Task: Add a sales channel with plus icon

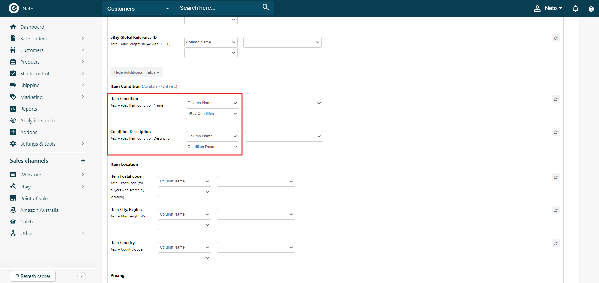Action: click(x=83, y=160)
